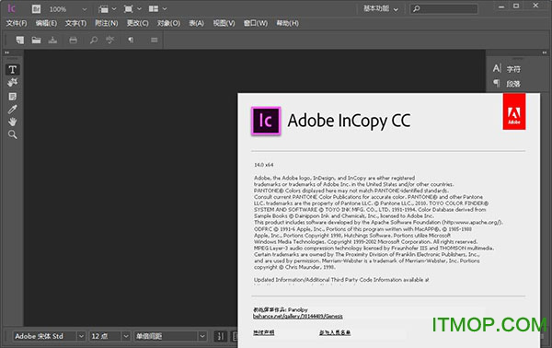Open Find/Change via magnifier toolbar icon
This screenshot has width=552, height=348.
[x=94, y=40]
